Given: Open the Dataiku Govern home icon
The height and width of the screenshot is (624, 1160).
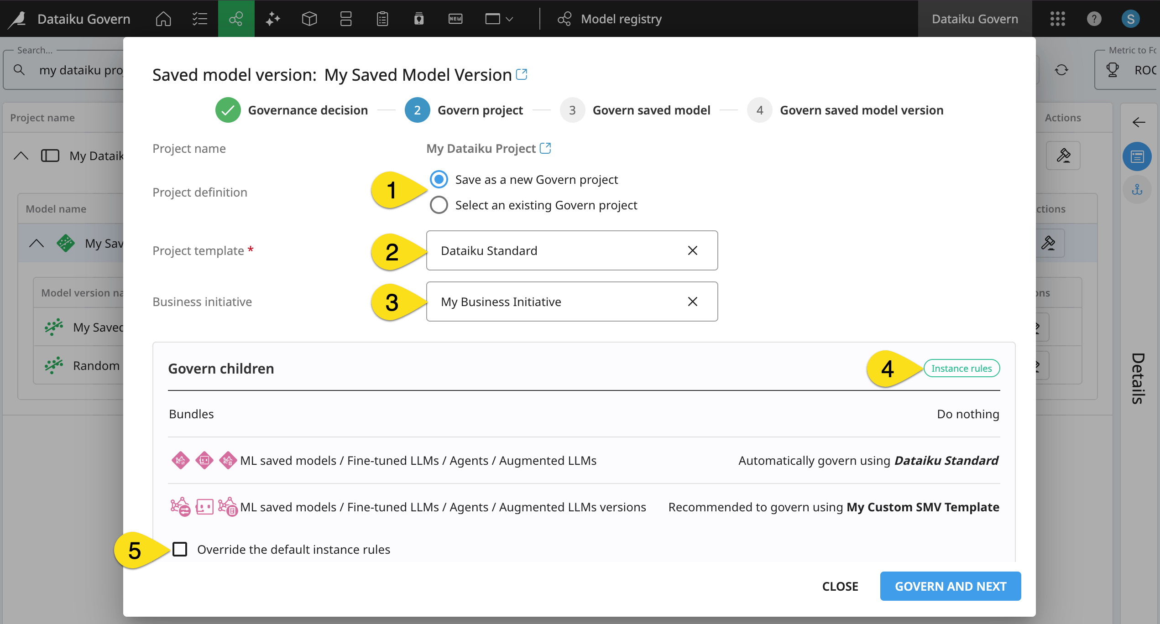Looking at the screenshot, I should point(163,19).
